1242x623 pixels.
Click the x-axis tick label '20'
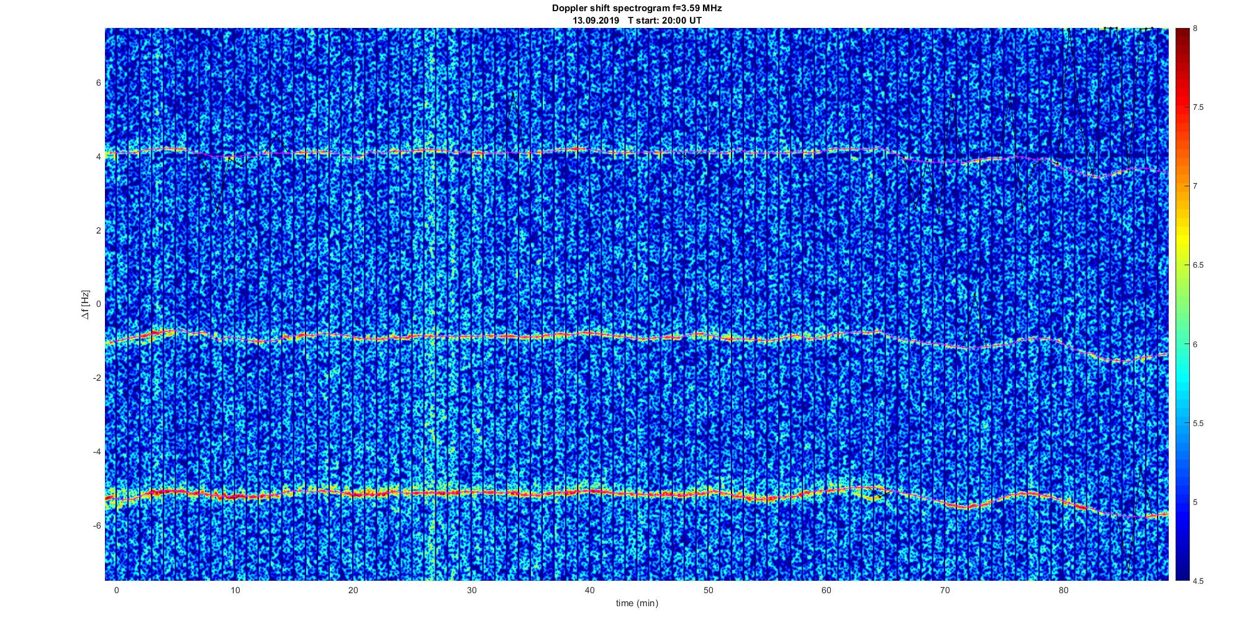click(353, 591)
